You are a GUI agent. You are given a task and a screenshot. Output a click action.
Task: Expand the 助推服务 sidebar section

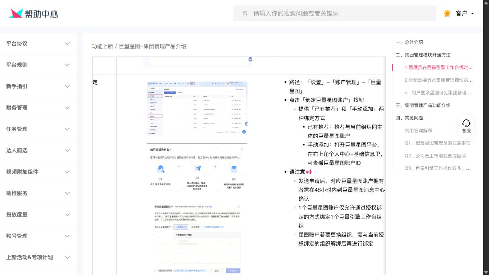(38, 193)
